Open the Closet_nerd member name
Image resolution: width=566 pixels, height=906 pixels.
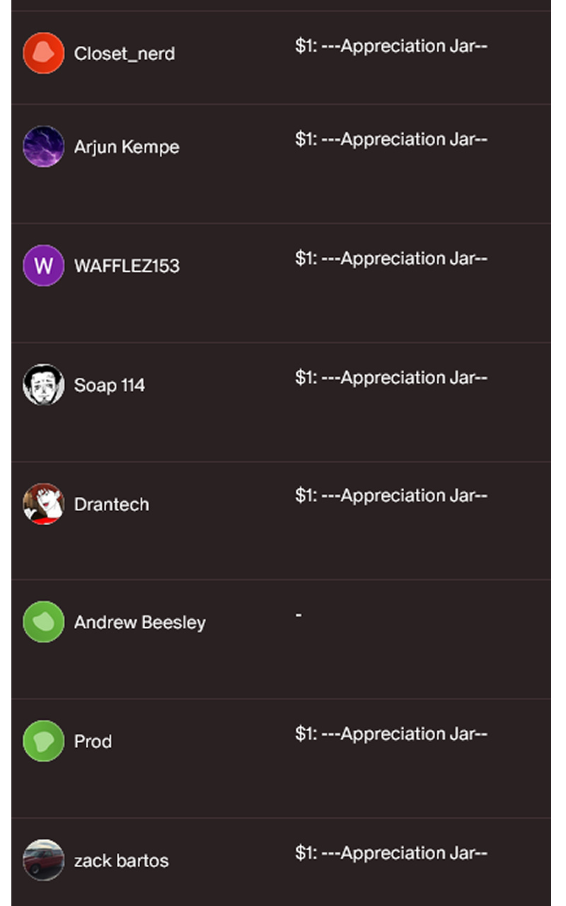[125, 54]
